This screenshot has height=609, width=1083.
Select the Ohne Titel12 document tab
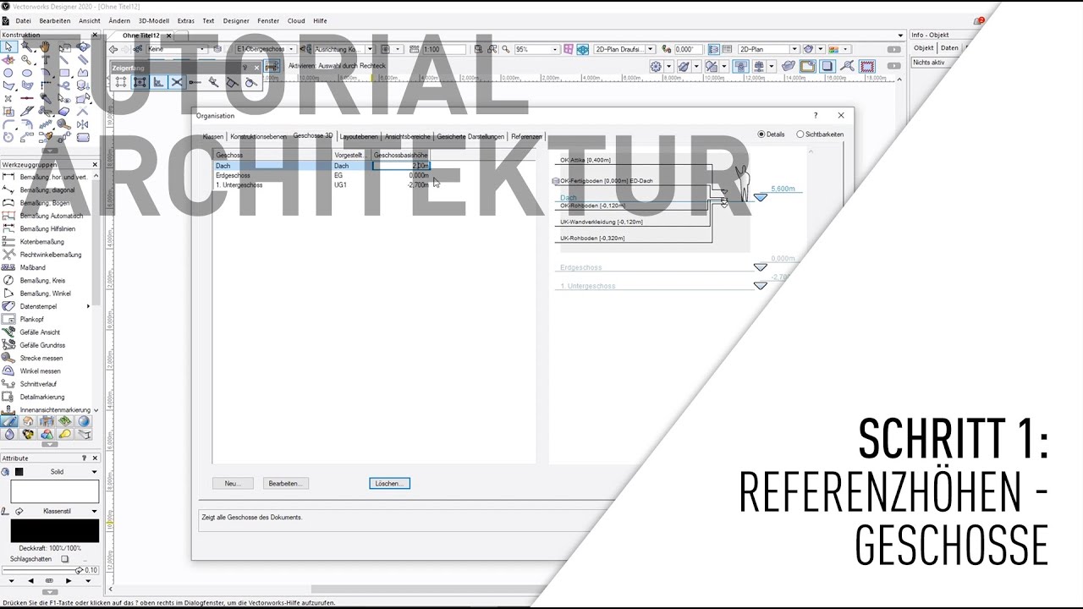pos(141,36)
